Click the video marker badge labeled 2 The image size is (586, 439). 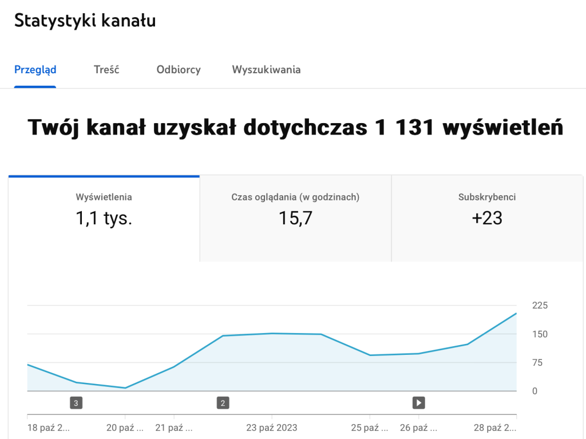223,403
